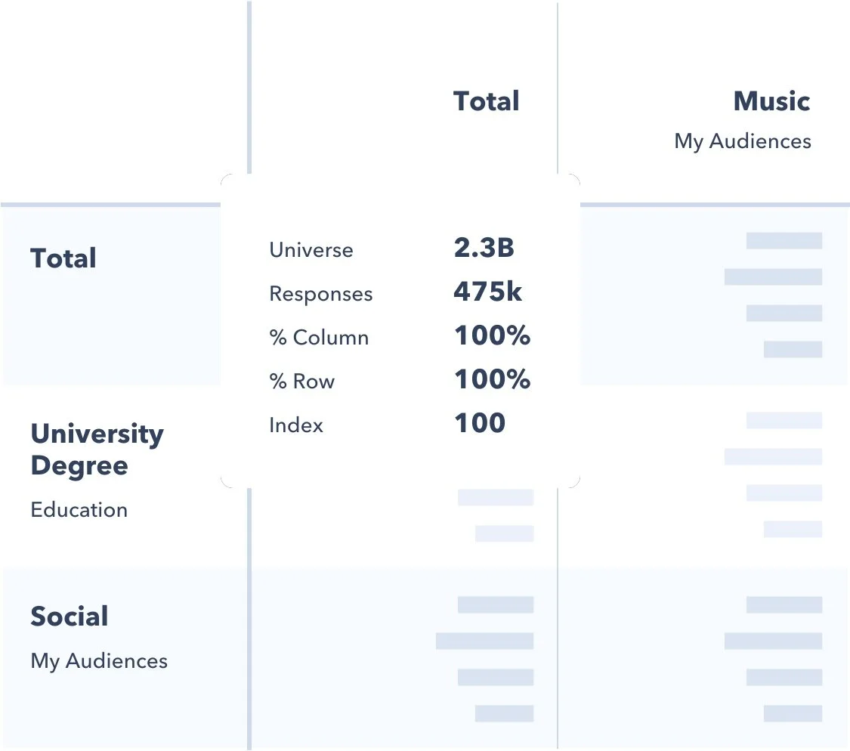Select the Social row header
This screenshot has height=751, width=850.
click(70, 617)
